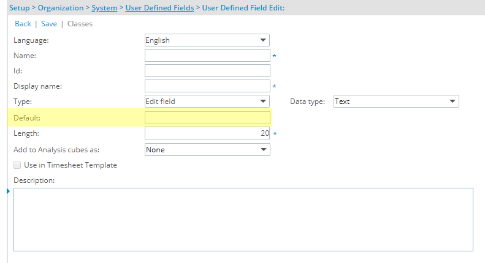Expand the Add to Analysis cubes dropdown
Image resolution: width=485 pixels, height=263 pixels.
207,150
